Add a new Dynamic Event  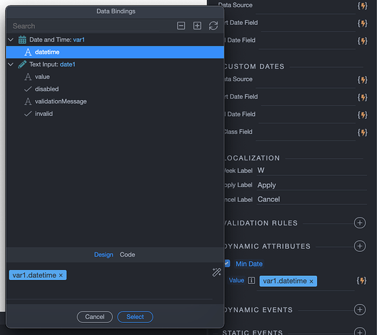coord(360,309)
